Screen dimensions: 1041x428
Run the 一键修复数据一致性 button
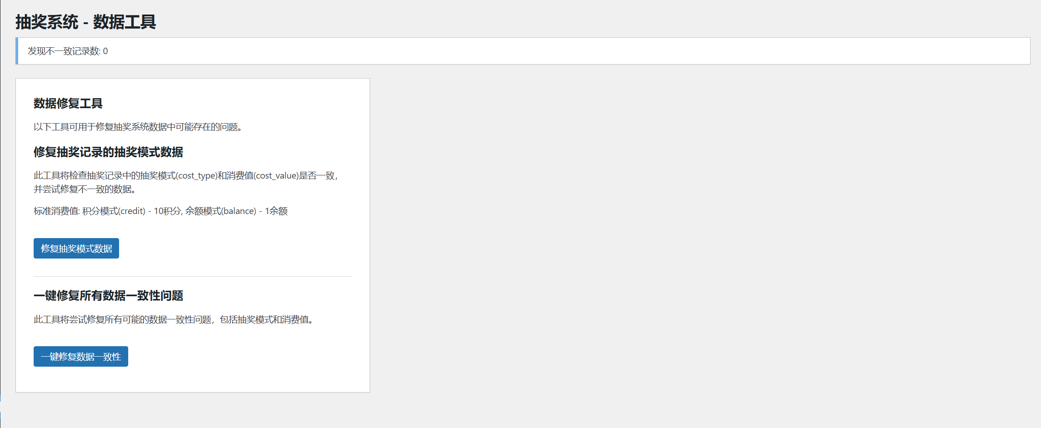pyautogui.click(x=81, y=357)
